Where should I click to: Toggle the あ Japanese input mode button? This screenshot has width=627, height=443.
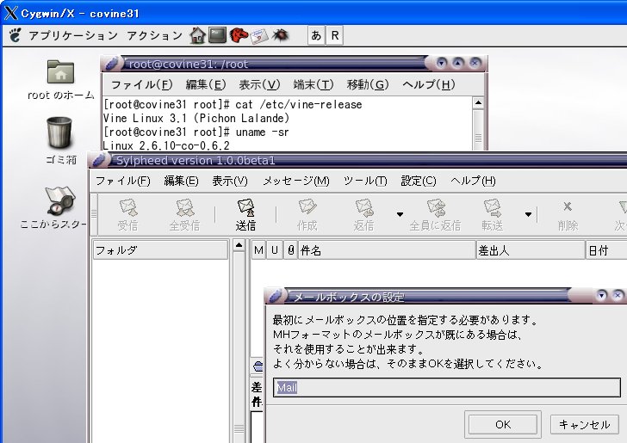coord(315,35)
